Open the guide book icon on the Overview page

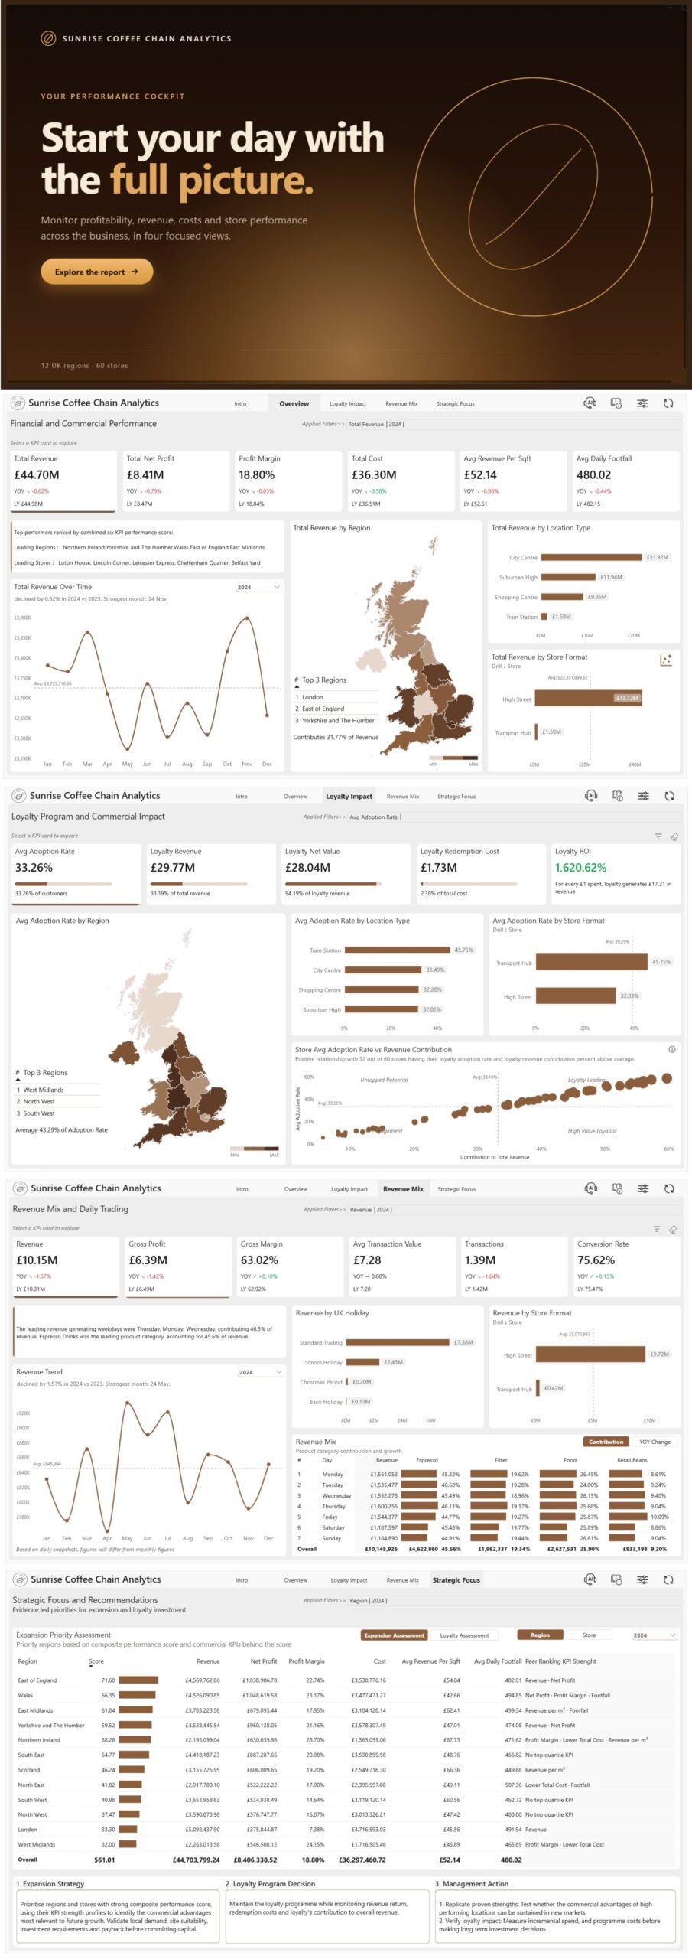(x=616, y=403)
